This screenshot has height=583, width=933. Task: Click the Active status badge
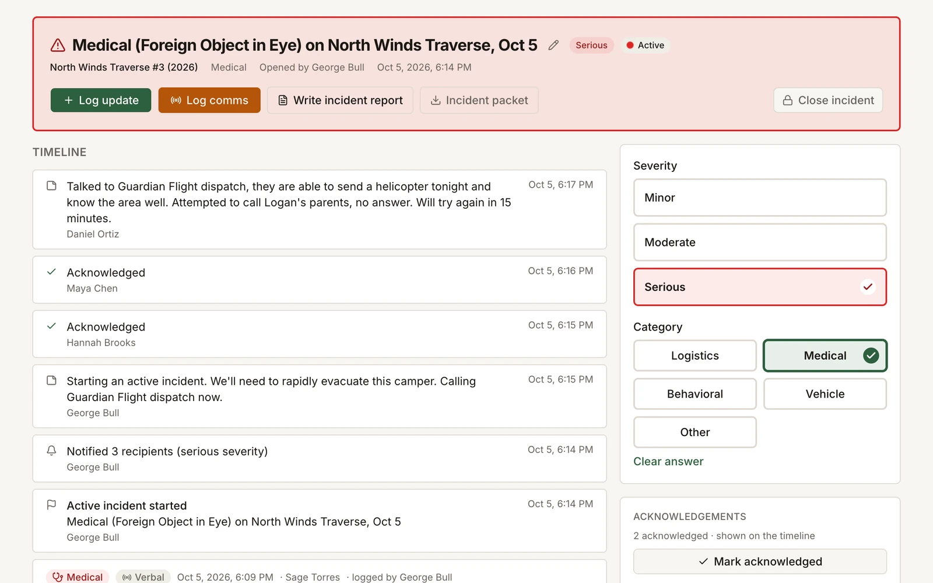pyautogui.click(x=645, y=45)
